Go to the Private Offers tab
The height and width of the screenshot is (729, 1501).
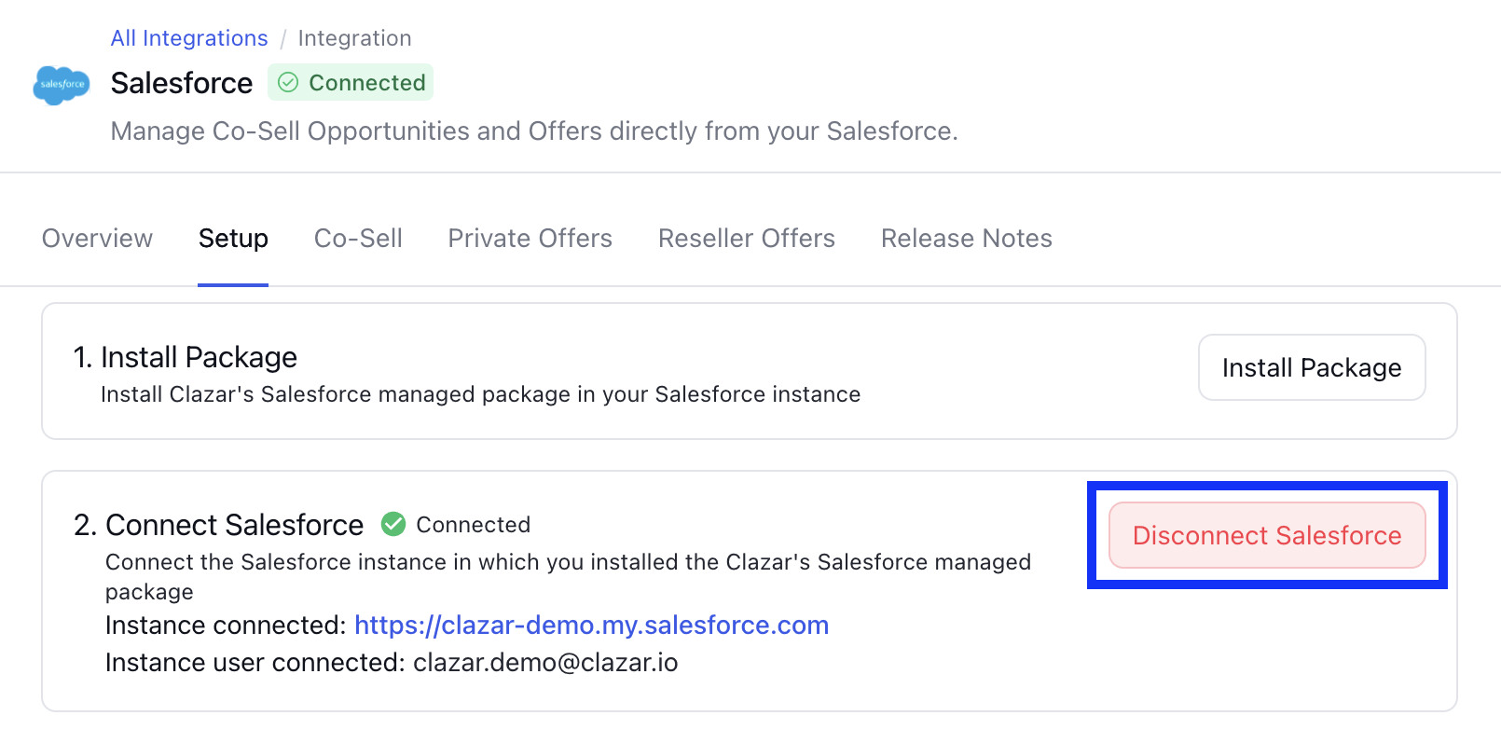coord(530,239)
